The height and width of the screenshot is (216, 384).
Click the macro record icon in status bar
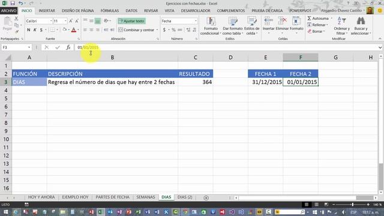[26, 204]
